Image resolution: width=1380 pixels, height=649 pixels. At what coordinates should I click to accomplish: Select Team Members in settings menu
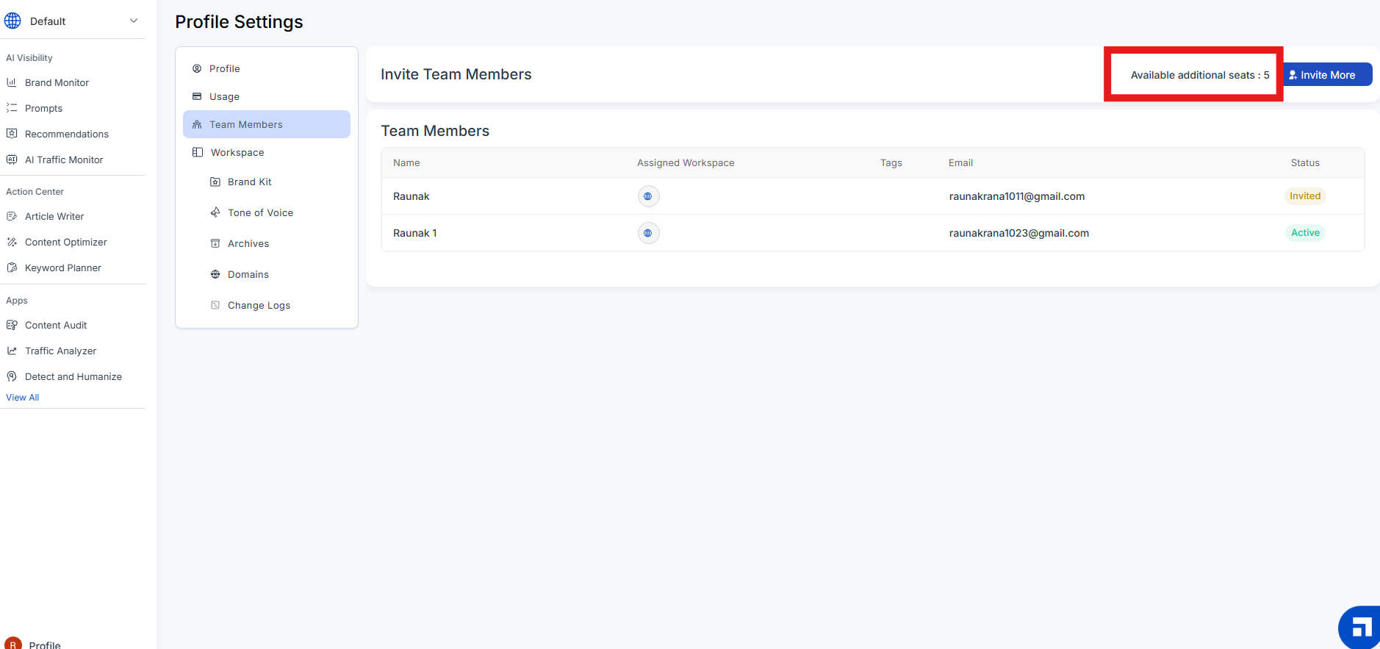(245, 124)
